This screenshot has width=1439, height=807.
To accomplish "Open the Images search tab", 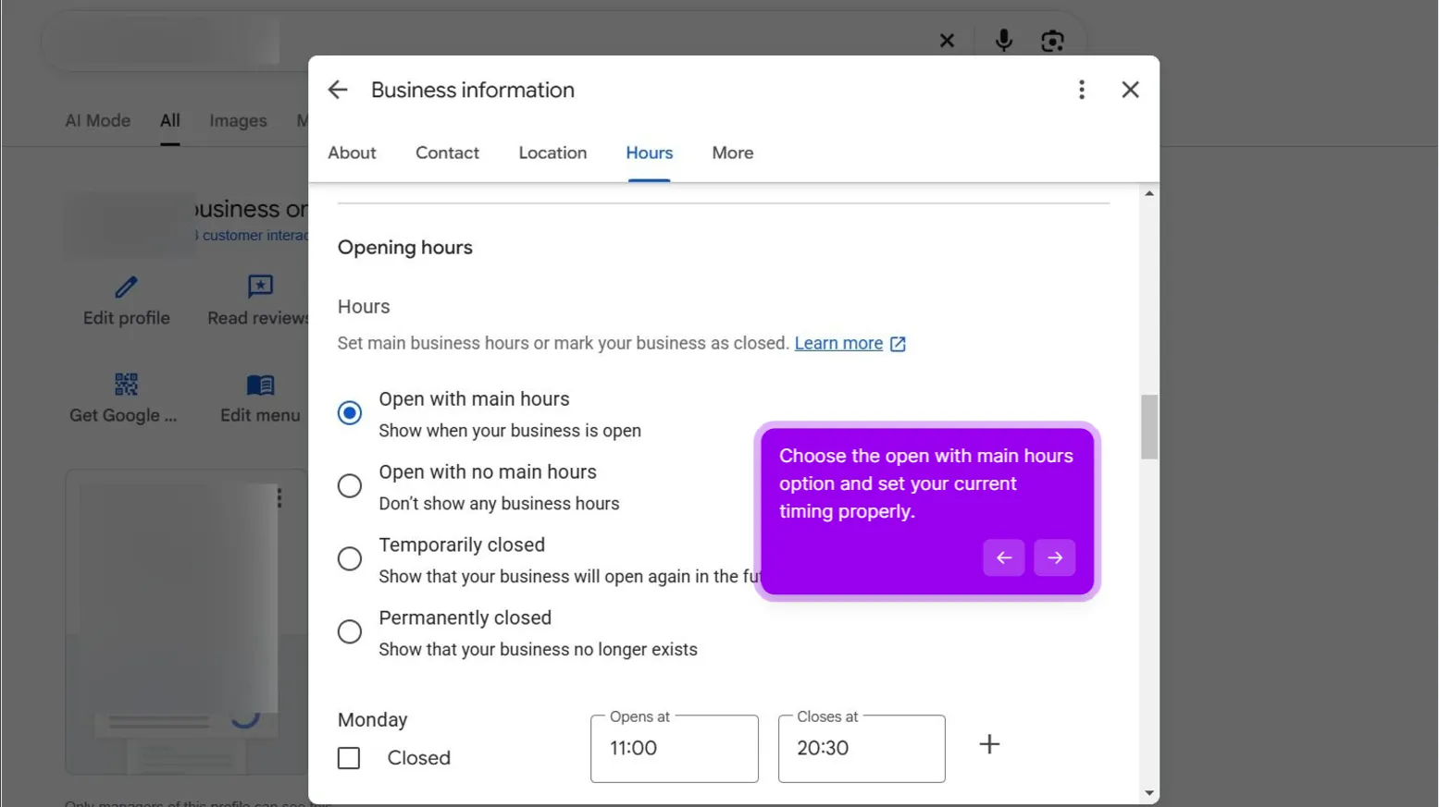I will (x=238, y=121).
